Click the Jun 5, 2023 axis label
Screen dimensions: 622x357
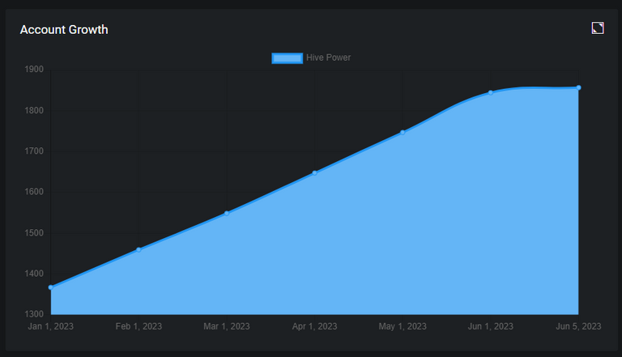click(x=578, y=326)
